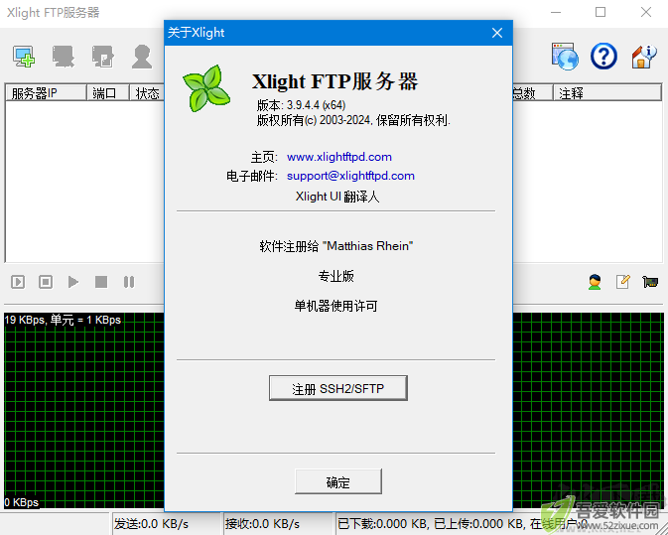Select the 专业版 edition text
The image size is (668, 535).
point(336,276)
